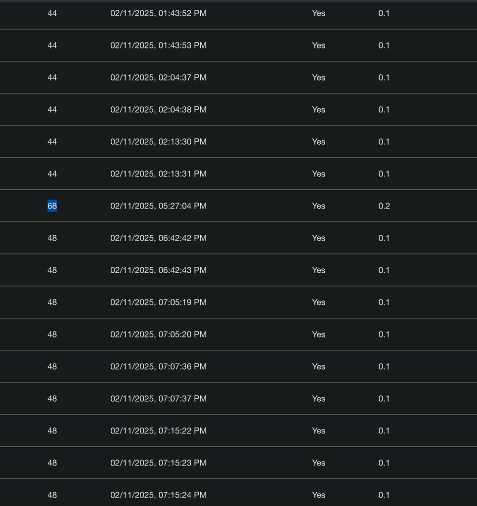The width and height of the screenshot is (477, 506).
Task: Click the 02:04:38 PM timestamp
Action: [158, 110]
